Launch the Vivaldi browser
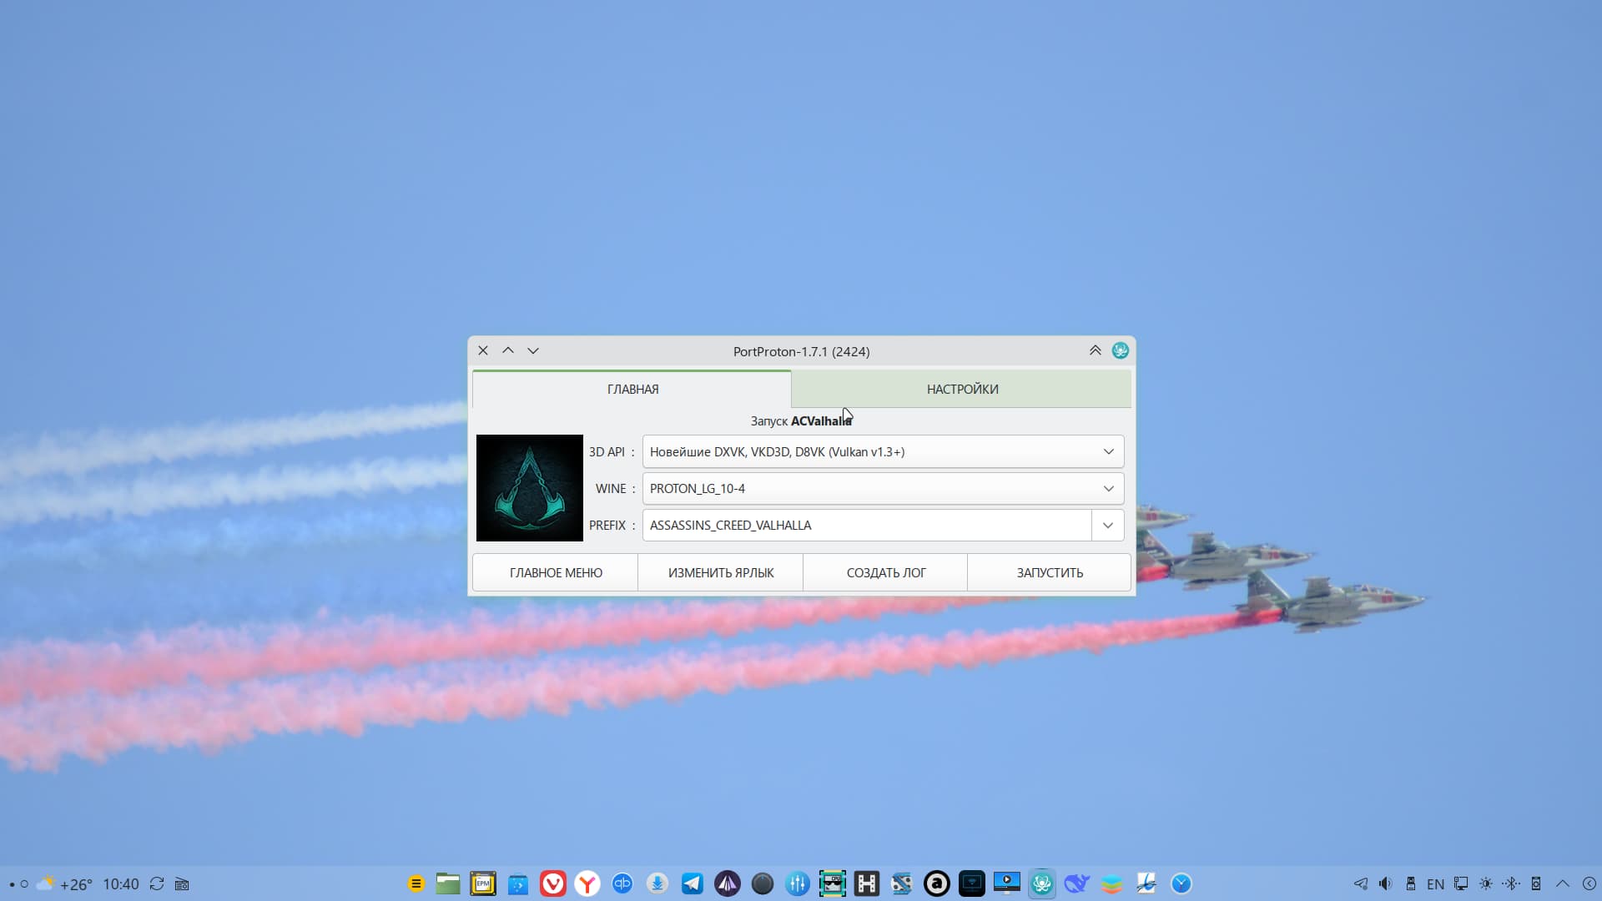This screenshot has height=901, width=1602. click(x=553, y=883)
